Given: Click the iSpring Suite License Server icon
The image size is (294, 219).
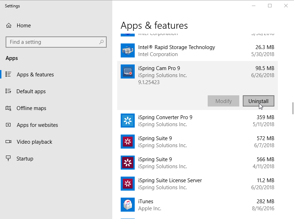Looking at the screenshot, I should click(127, 184).
